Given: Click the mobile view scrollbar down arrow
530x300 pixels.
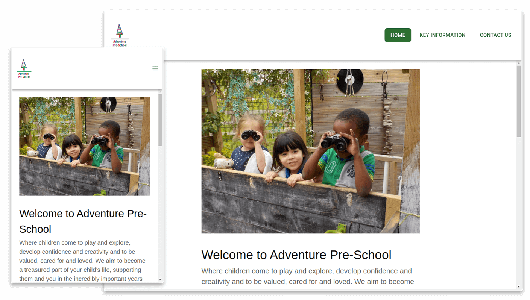Looking at the screenshot, I should point(160,279).
